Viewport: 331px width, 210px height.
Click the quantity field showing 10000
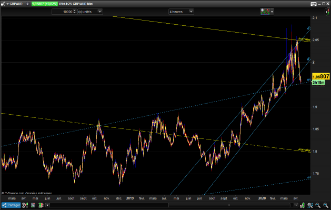pyautogui.click(x=62, y=12)
